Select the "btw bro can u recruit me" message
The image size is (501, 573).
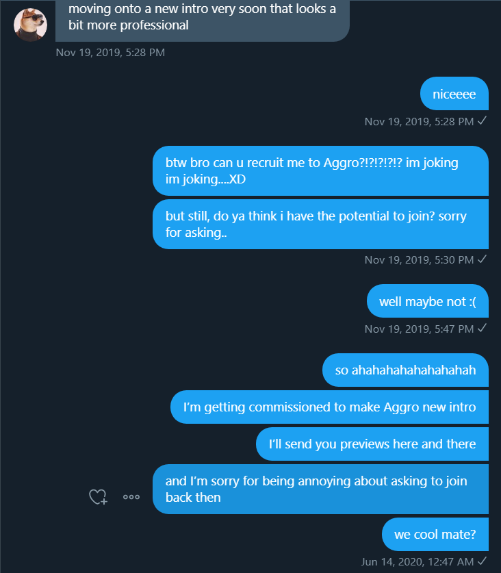pos(320,170)
